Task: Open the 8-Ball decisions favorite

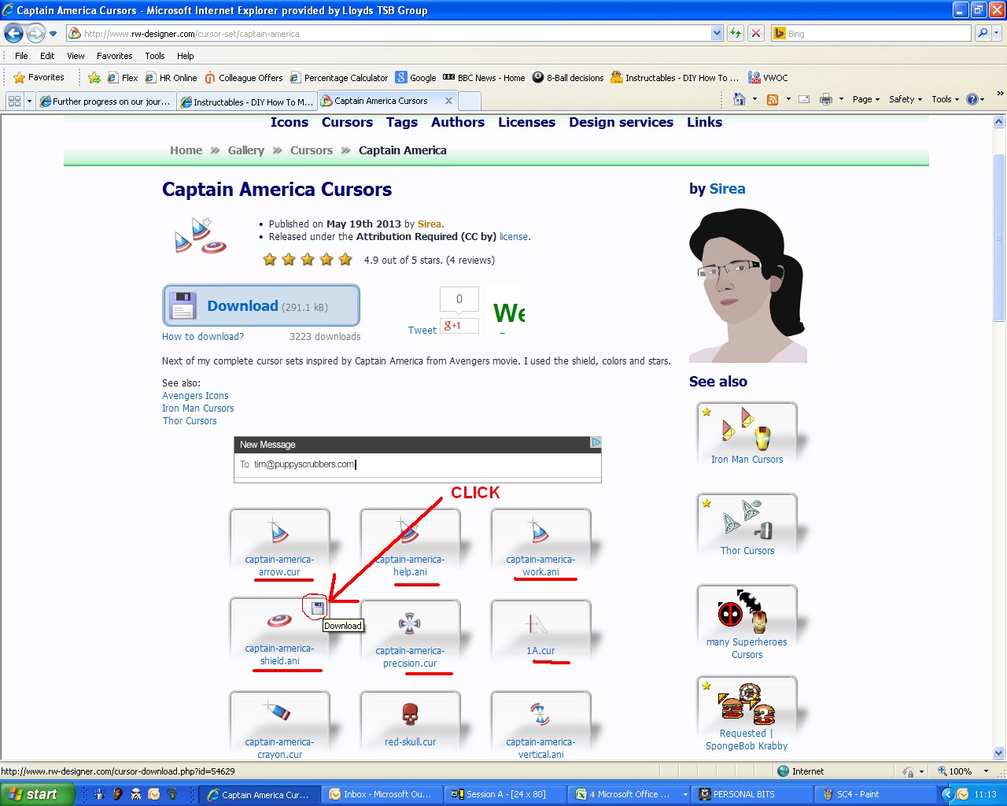Action: coord(568,78)
